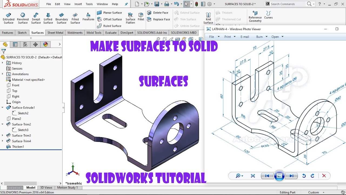Open Burn menu in Photo Viewer
Screen dimensions: 346x195
(x=262, y=37)
